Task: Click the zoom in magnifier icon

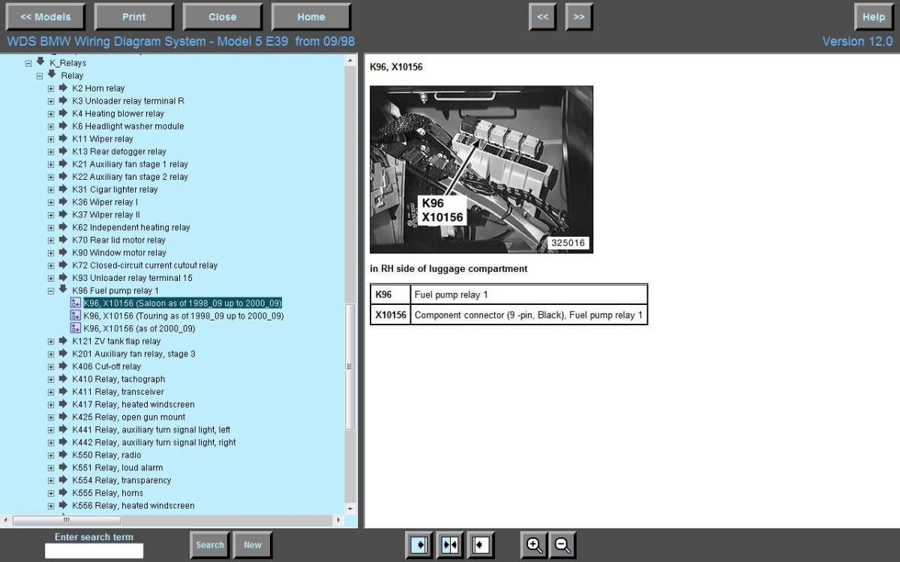Action: [535, 545]
